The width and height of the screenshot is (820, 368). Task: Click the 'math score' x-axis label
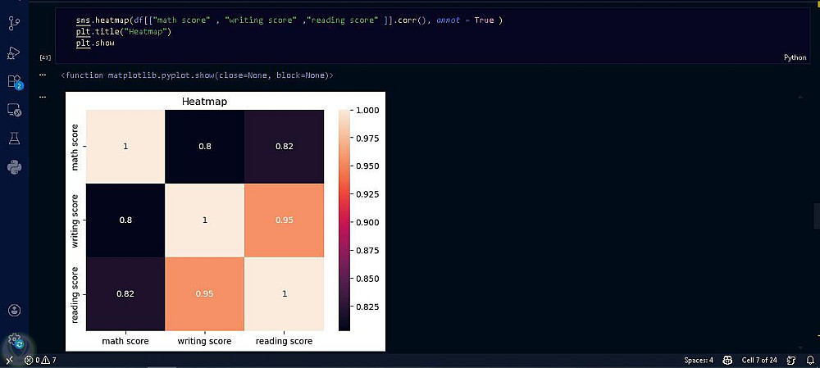pos(125,341)
